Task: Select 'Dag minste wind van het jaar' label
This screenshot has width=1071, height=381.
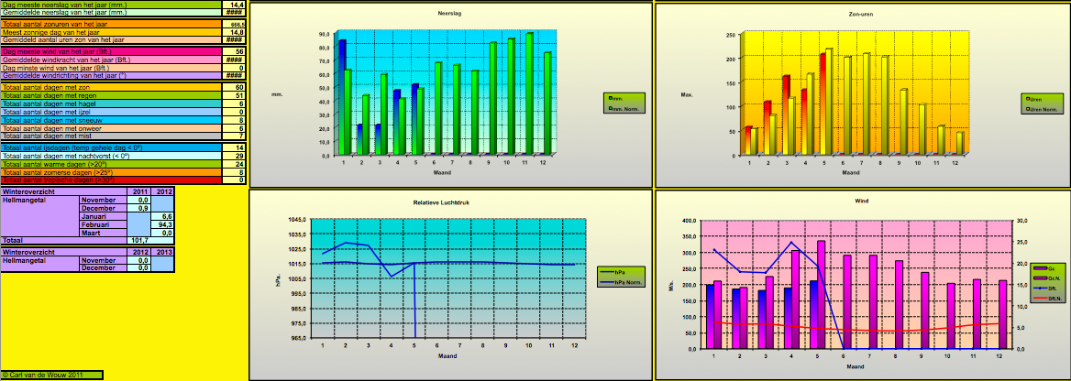Action: tap(111, 68)
